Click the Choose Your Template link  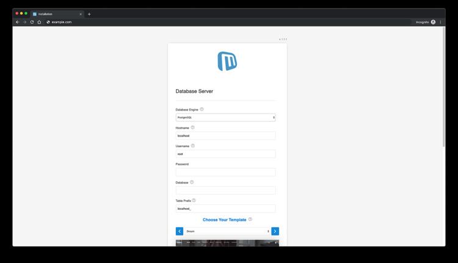[x=224, y=220]
